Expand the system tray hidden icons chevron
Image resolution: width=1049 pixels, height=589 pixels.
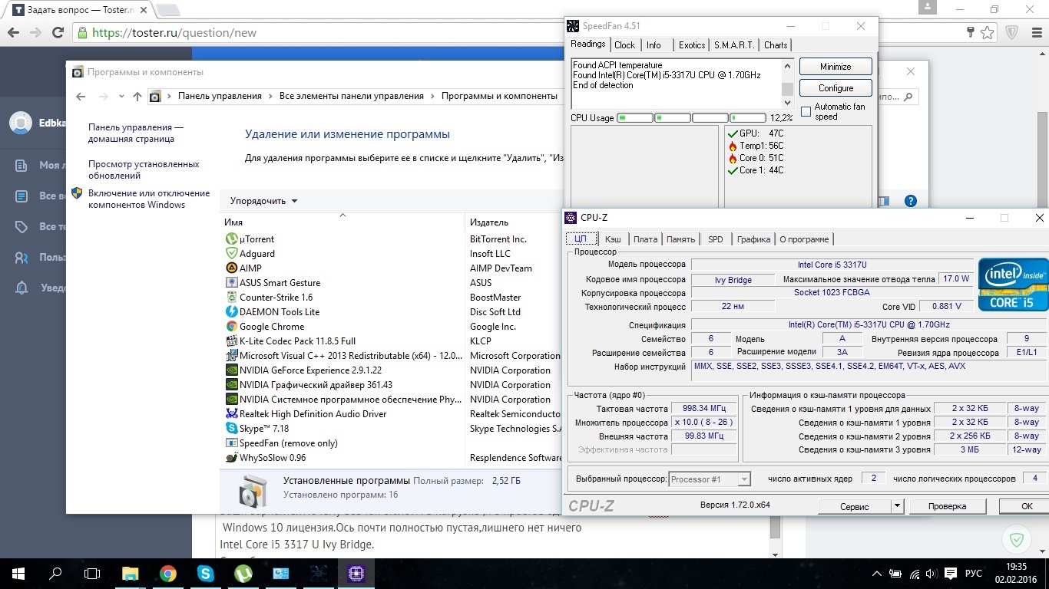pyautogui.click(x=877, y=574)
